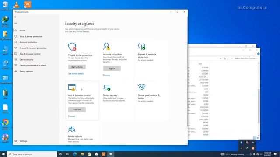Viewport: 280px width, 157px height.
Task: Click the Windows Security taskbar icon
Action: (111, 154)
